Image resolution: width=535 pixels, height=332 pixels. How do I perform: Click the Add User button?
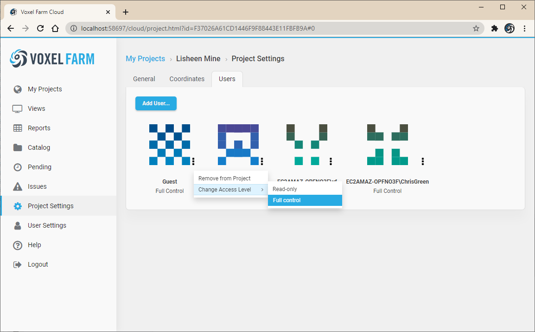coord(156,103)
